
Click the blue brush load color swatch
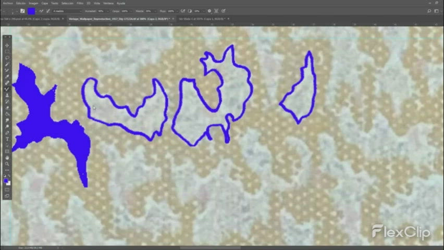32,10
